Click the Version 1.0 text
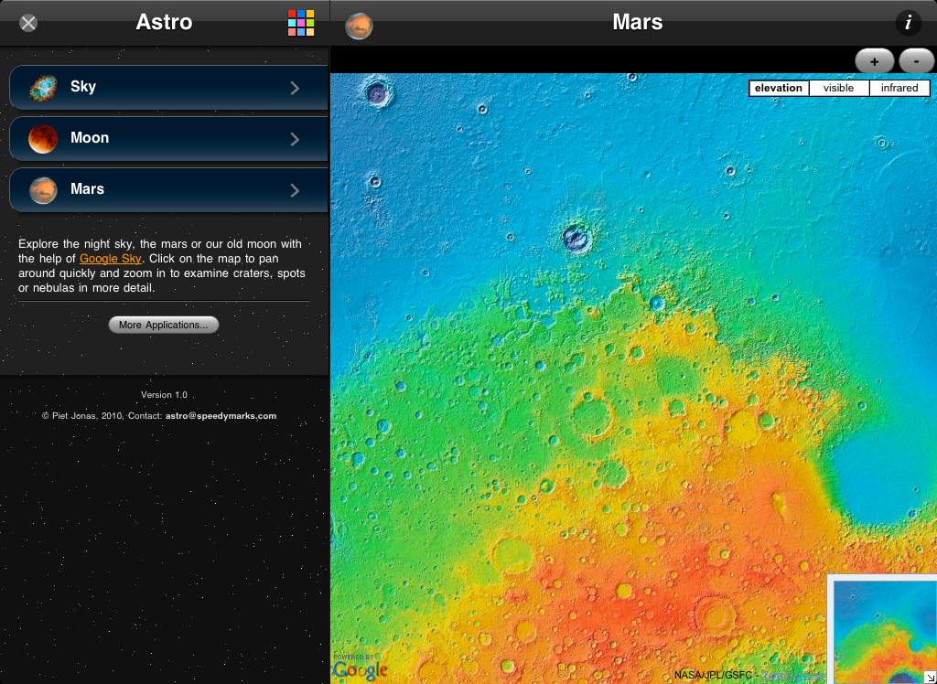This screenshot has height=684, width=937. pos(165,395)
